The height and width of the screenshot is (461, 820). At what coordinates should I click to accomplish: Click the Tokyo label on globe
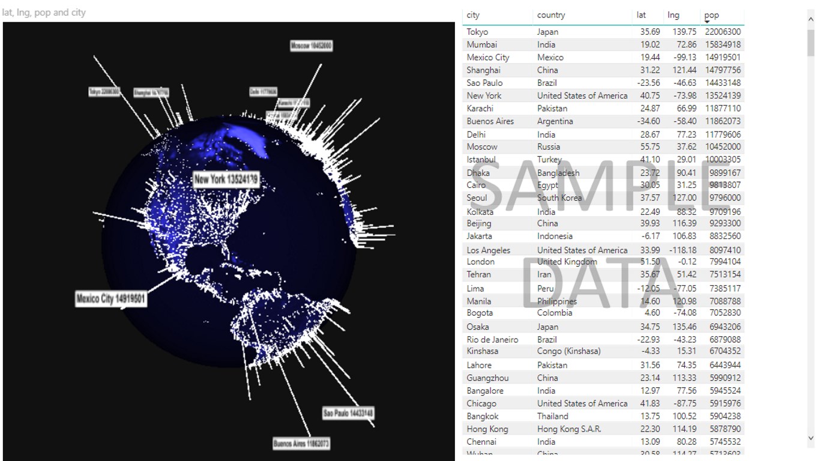click(x=104, y=92)
